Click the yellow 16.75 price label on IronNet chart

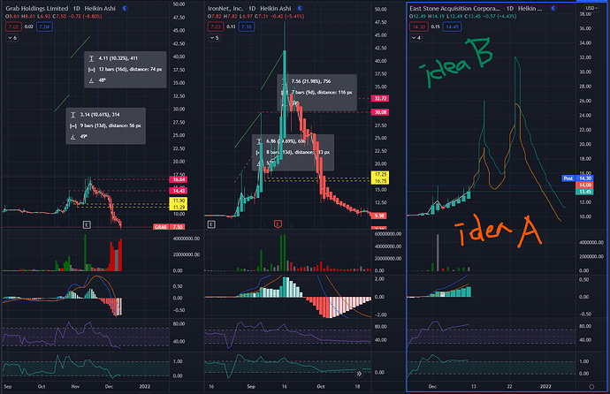(x=380, y=181)
